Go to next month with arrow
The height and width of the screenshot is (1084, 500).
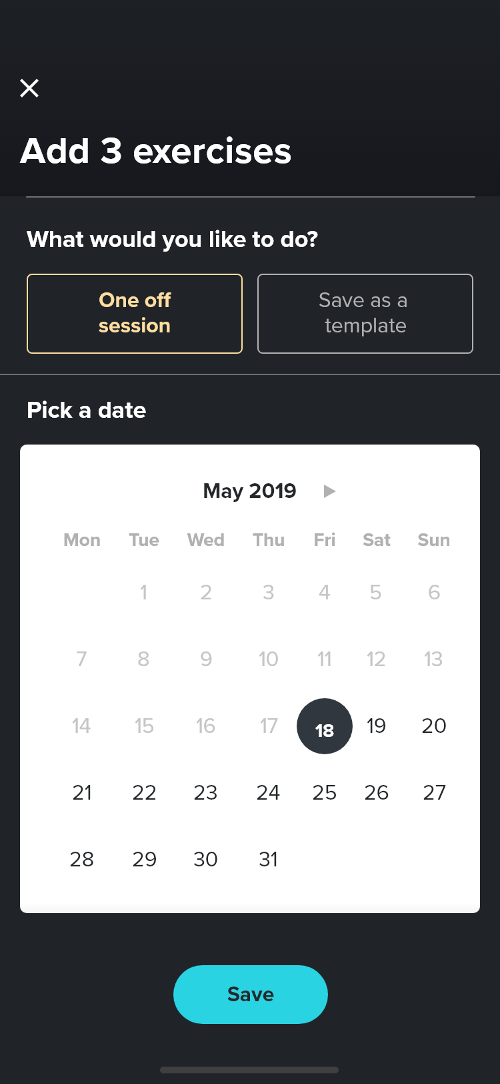coord(329,491)
